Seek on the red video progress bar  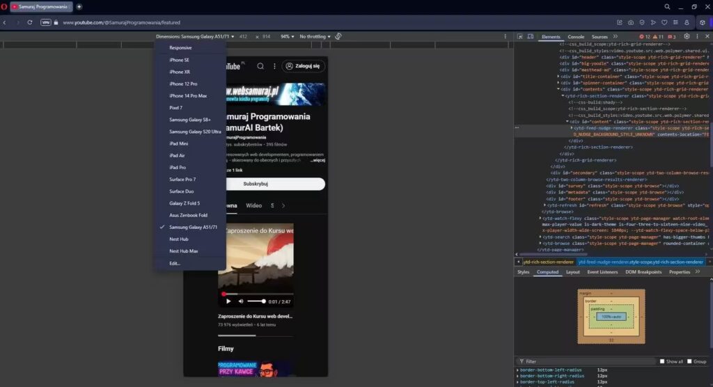(x=256, y=294)
